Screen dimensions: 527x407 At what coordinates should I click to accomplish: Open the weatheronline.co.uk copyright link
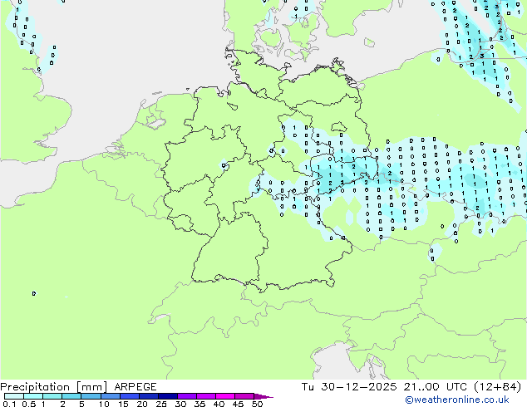457,400
